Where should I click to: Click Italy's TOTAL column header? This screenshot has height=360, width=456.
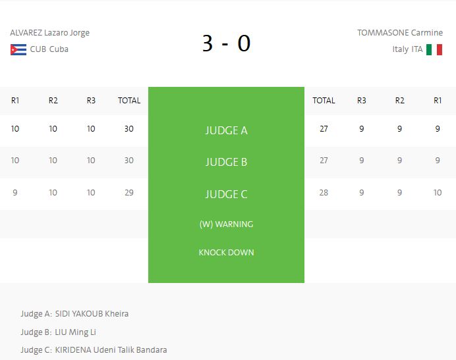point(324,101)
